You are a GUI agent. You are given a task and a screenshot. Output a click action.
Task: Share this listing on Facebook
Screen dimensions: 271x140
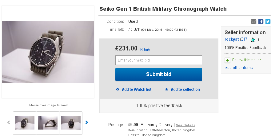point(261,22)
